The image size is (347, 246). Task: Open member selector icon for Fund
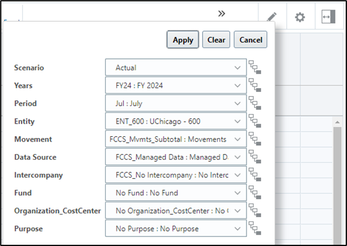coord(255,193)
